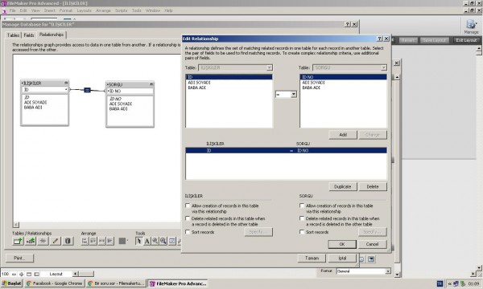The width and height of the screenshot is (483, 289).
Task: Open Başlat start button in taskbar
Action: 12,283
